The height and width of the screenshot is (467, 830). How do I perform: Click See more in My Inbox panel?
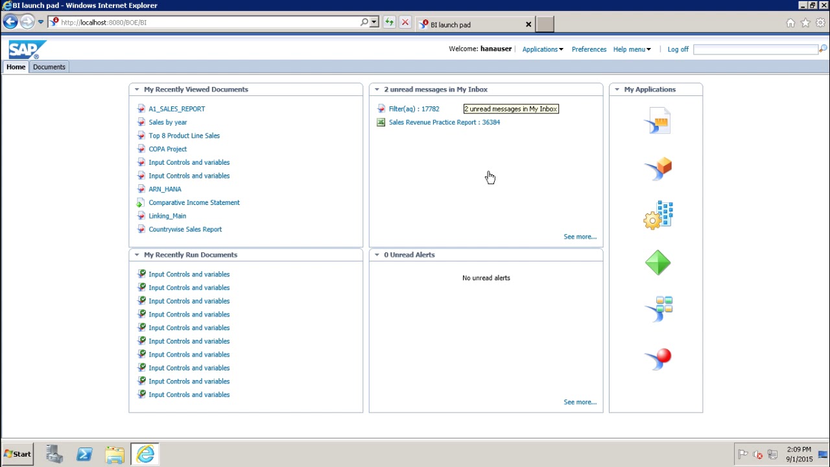pos(580,237)
